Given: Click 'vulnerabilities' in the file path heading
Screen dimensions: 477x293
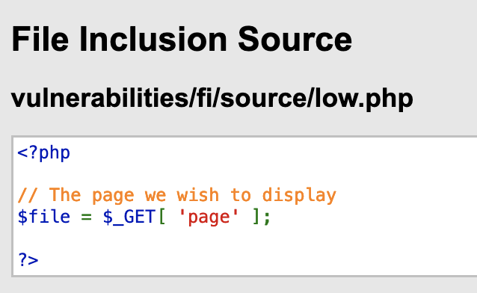Looking at the screenshot, I should pyautogui.click(x=99, y=98).
